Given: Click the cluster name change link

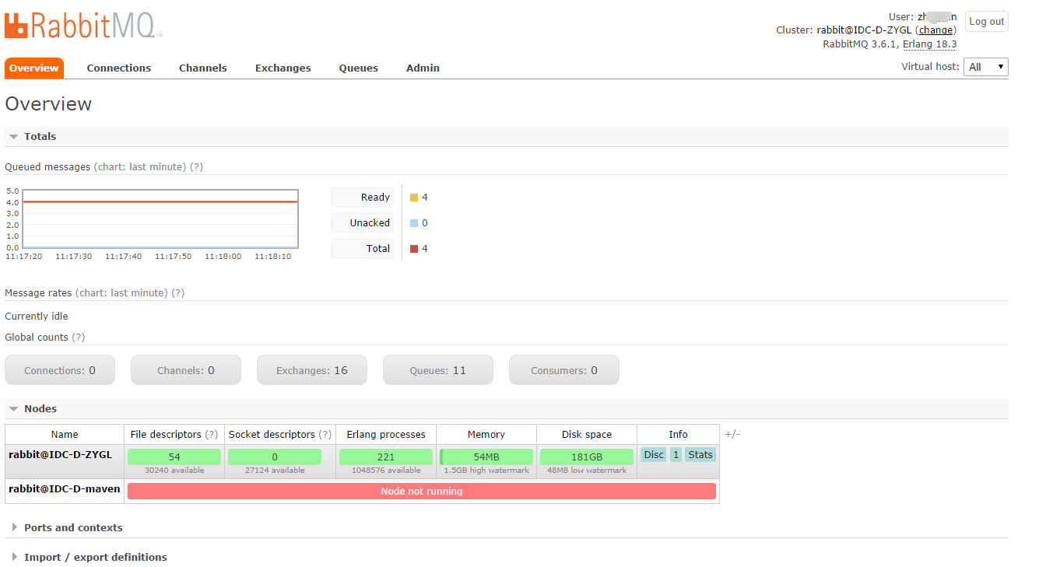Looking at the screenshot, I should pos(935,30).
